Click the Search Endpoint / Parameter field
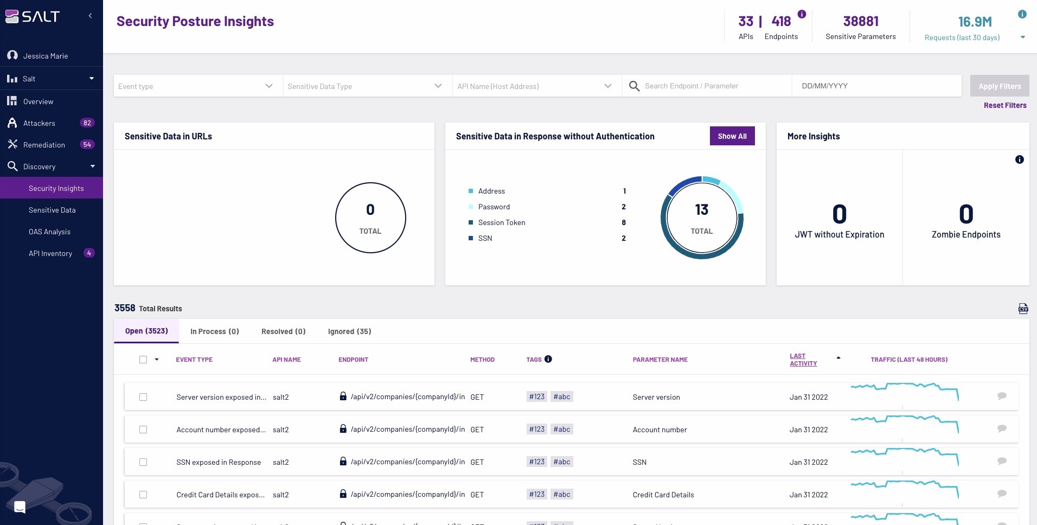This screenshot has width=1037, height=525. click(707, 86)
